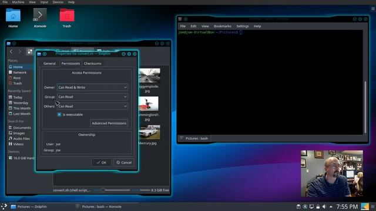
Task: Open the application launcher in the taskbar
Action: [4, 206]
